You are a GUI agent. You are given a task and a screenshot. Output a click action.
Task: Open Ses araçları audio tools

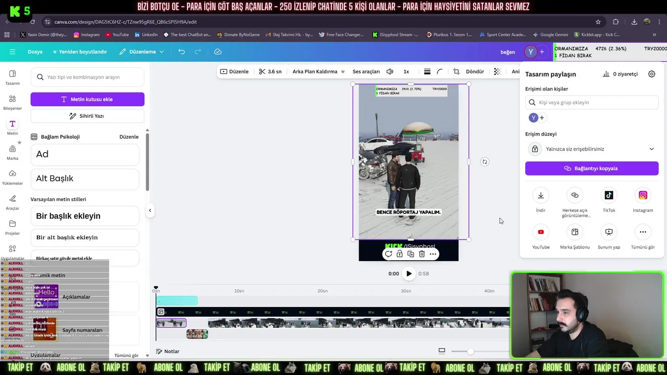(366, 71)
